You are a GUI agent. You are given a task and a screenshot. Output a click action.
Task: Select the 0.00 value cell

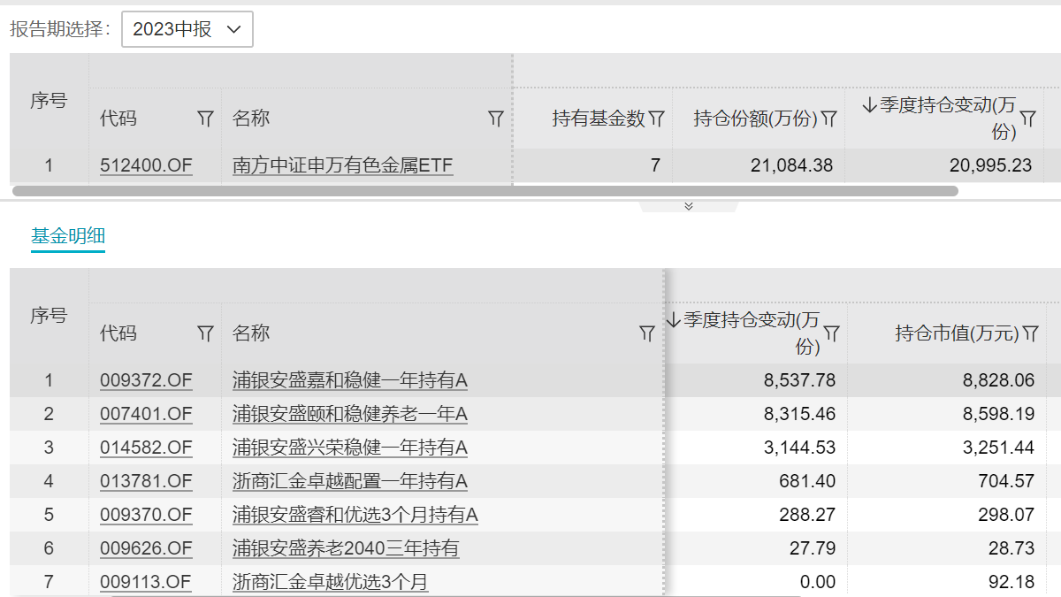pos(756,581)
